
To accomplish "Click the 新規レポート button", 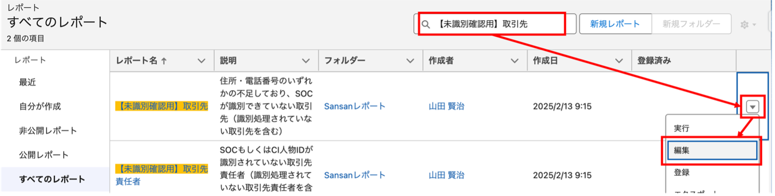I will click(615, 24).
